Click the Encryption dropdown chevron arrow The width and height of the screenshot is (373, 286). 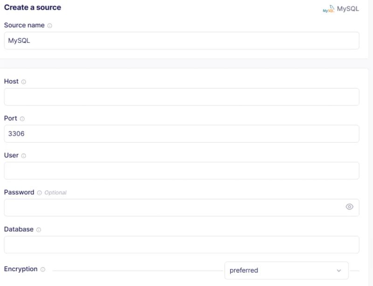pos(339,271)
